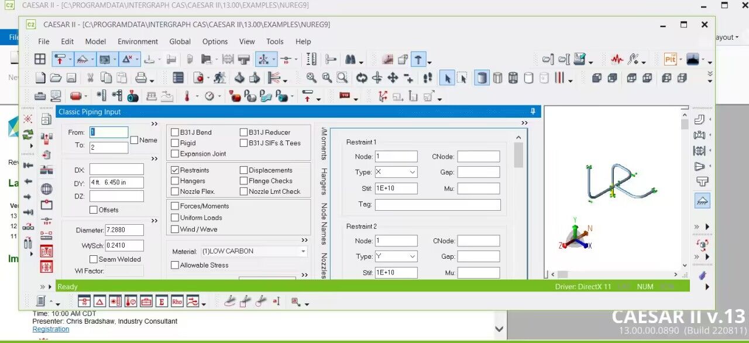
Task: Click the globe icon in left sidebar
Action: point(46,189)
